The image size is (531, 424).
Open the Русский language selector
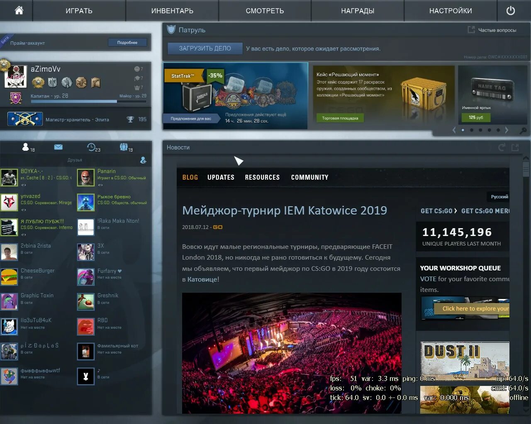[499, 197]
